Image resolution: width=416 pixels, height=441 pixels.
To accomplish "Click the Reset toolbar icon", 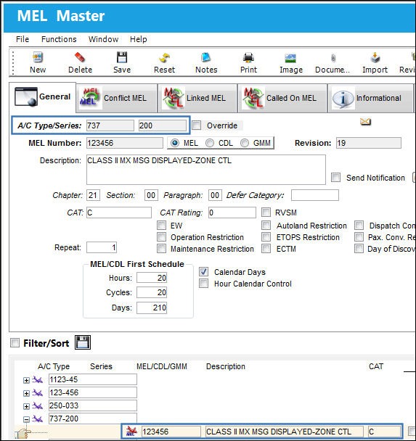I will pyautogui.click(x=164, y=57).
